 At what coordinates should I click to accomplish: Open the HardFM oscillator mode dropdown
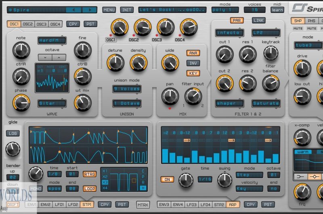(x=52, y=40)
